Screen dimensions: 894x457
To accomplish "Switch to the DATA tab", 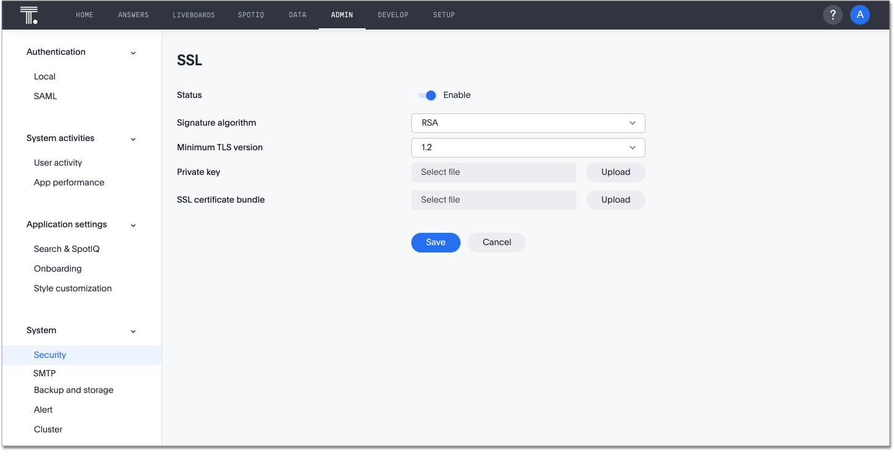I will pos(297,14).
